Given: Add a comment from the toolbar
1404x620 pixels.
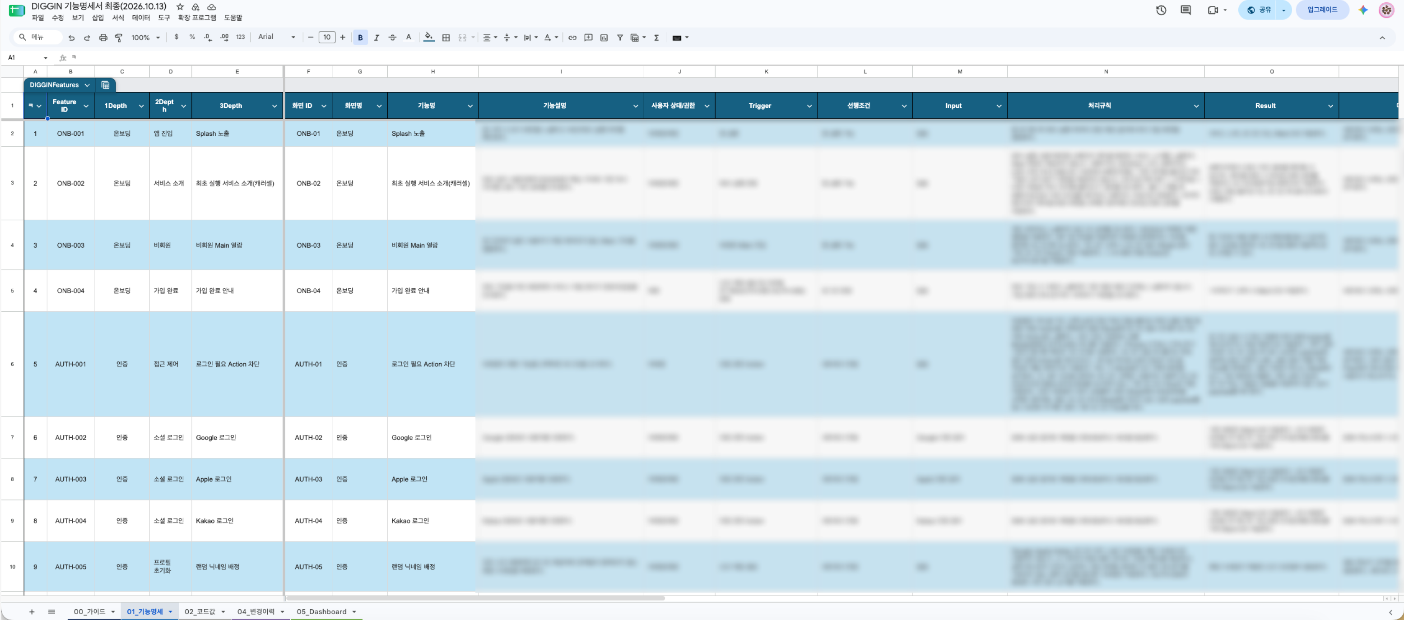Looking at the screenshot, I should pyautogui.click(x=588, y=37).
